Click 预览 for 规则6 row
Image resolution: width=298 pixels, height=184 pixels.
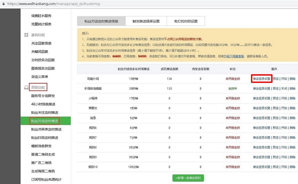[275, 128]
